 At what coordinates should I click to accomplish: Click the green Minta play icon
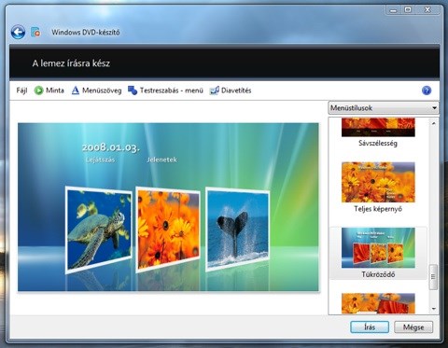38,90
